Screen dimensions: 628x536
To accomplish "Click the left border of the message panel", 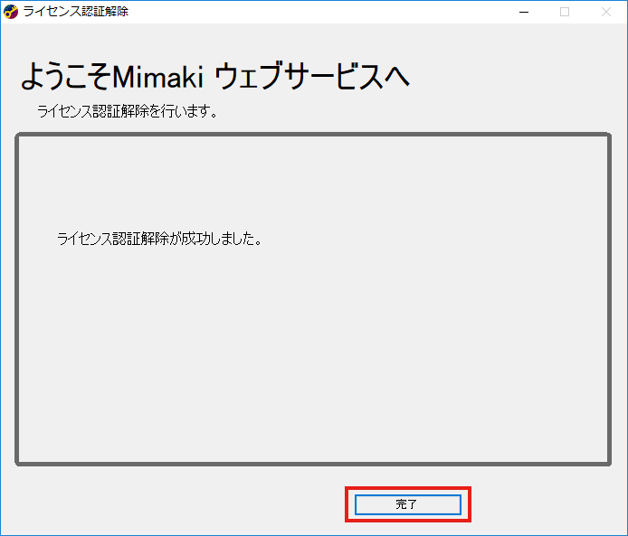I will 17,298.
